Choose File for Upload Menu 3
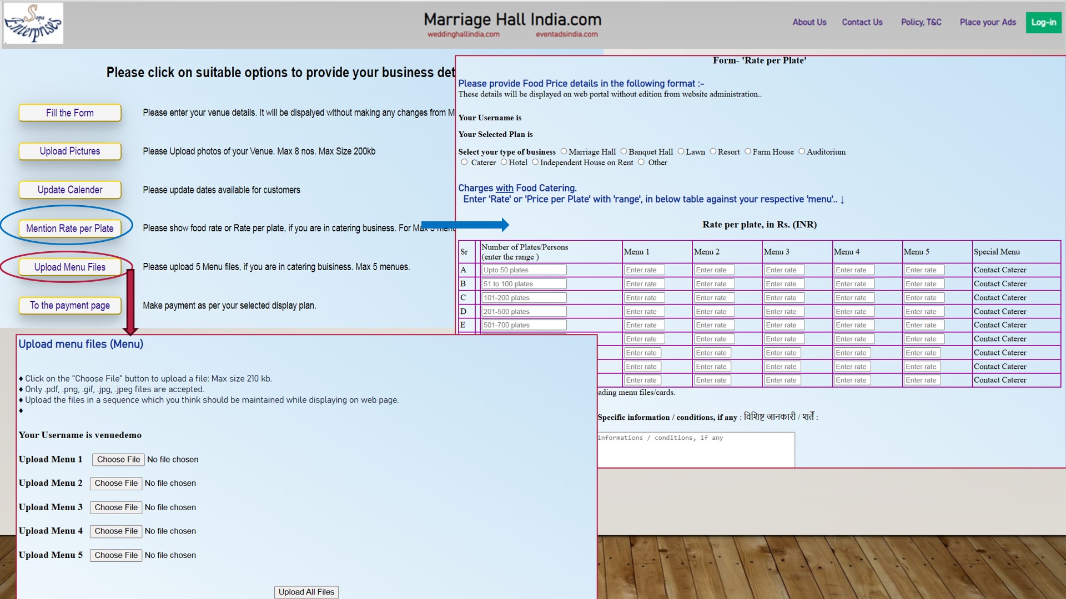The width and height of the screenshot is (1066, 599). click(116, 507)
